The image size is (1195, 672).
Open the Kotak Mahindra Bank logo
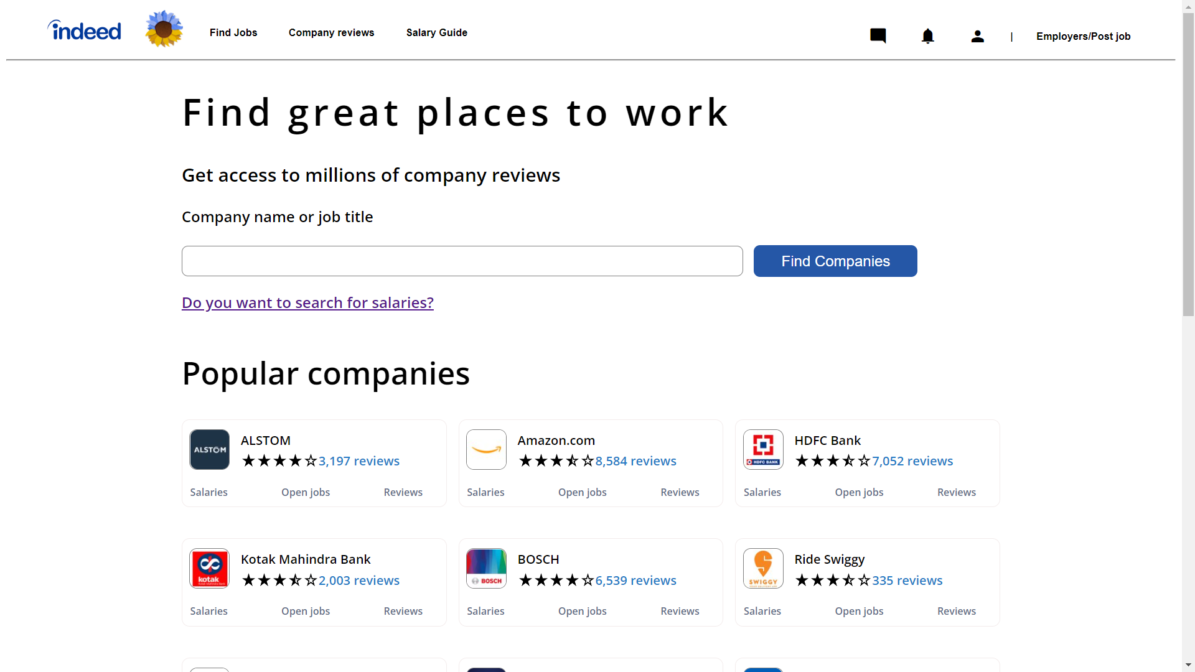(209, 568)
